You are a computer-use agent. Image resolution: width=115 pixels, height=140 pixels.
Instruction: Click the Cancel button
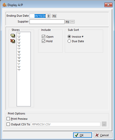(103, 135)
